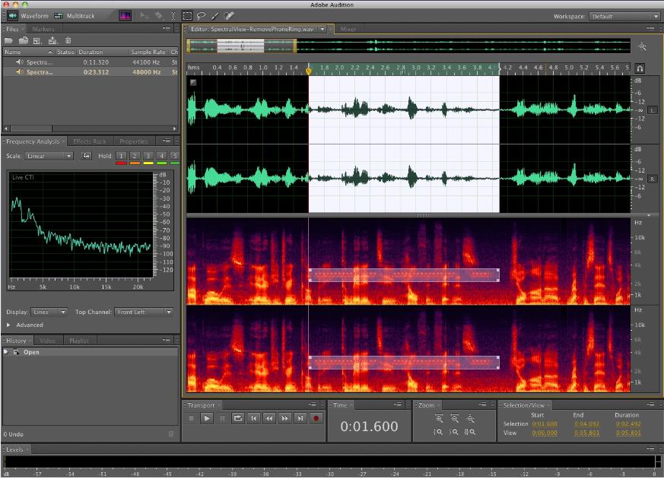Click the Selection End value 0:04.092
Viewport: 664px width, 479px height.
click(587, 424)
